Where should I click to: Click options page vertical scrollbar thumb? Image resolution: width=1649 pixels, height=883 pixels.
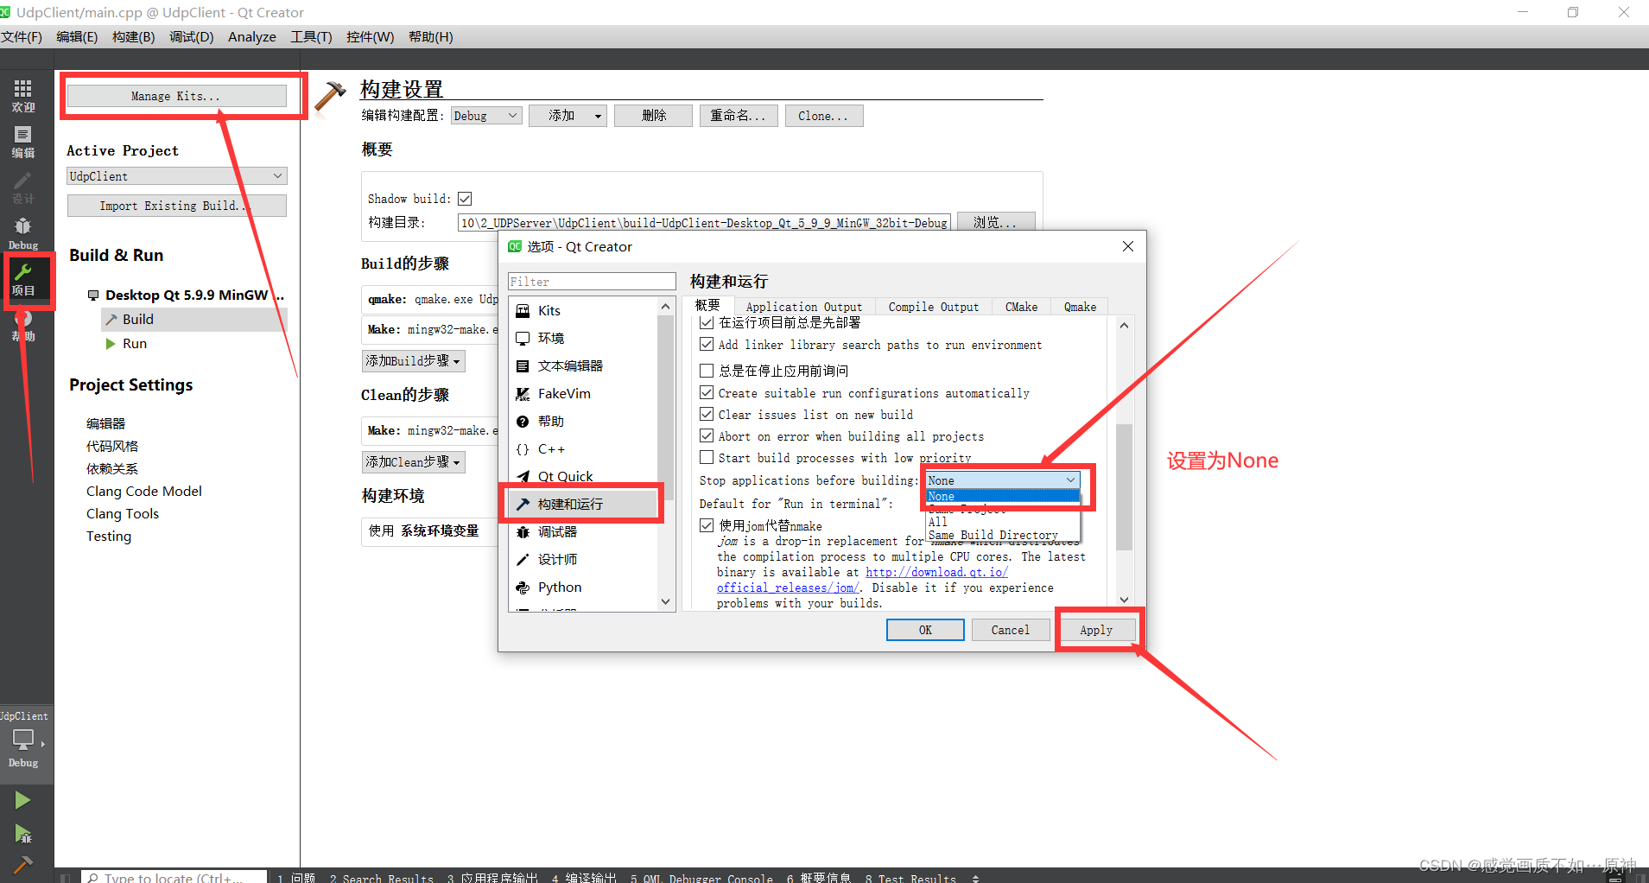pos(1124,486)
